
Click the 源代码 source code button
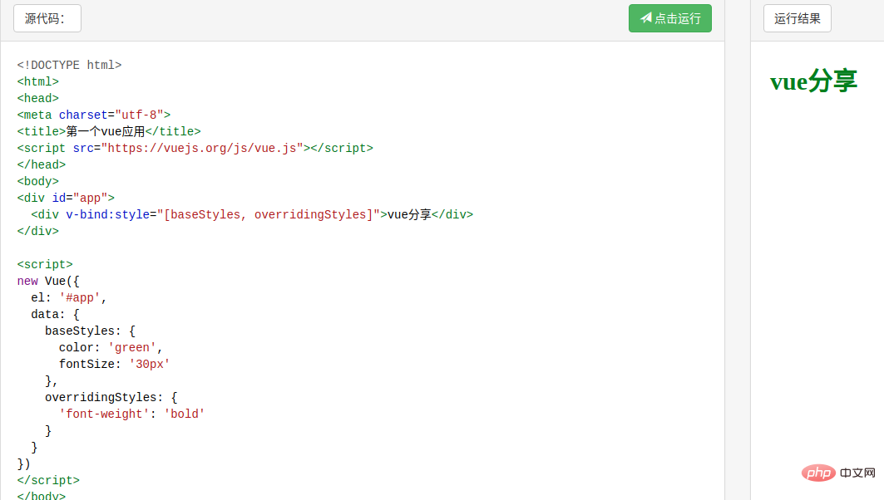(x=47, y=18)
